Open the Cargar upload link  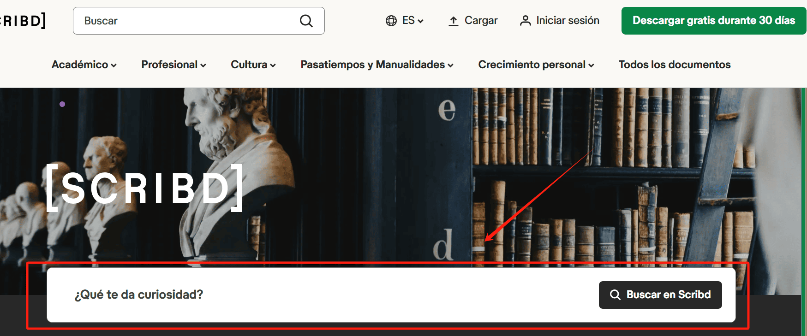473,21
